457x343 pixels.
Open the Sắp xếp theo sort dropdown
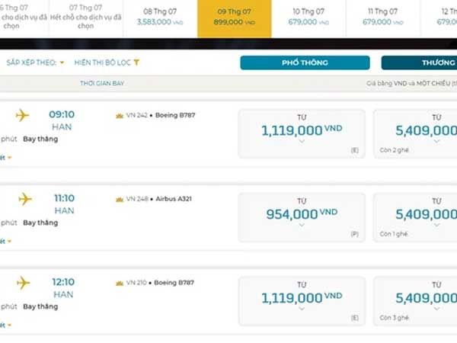point(35,63)
